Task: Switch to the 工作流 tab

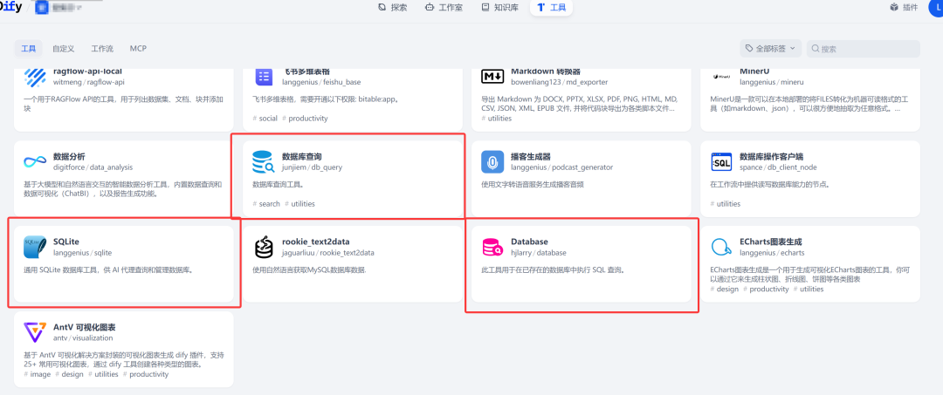Action: pos(102,49)
